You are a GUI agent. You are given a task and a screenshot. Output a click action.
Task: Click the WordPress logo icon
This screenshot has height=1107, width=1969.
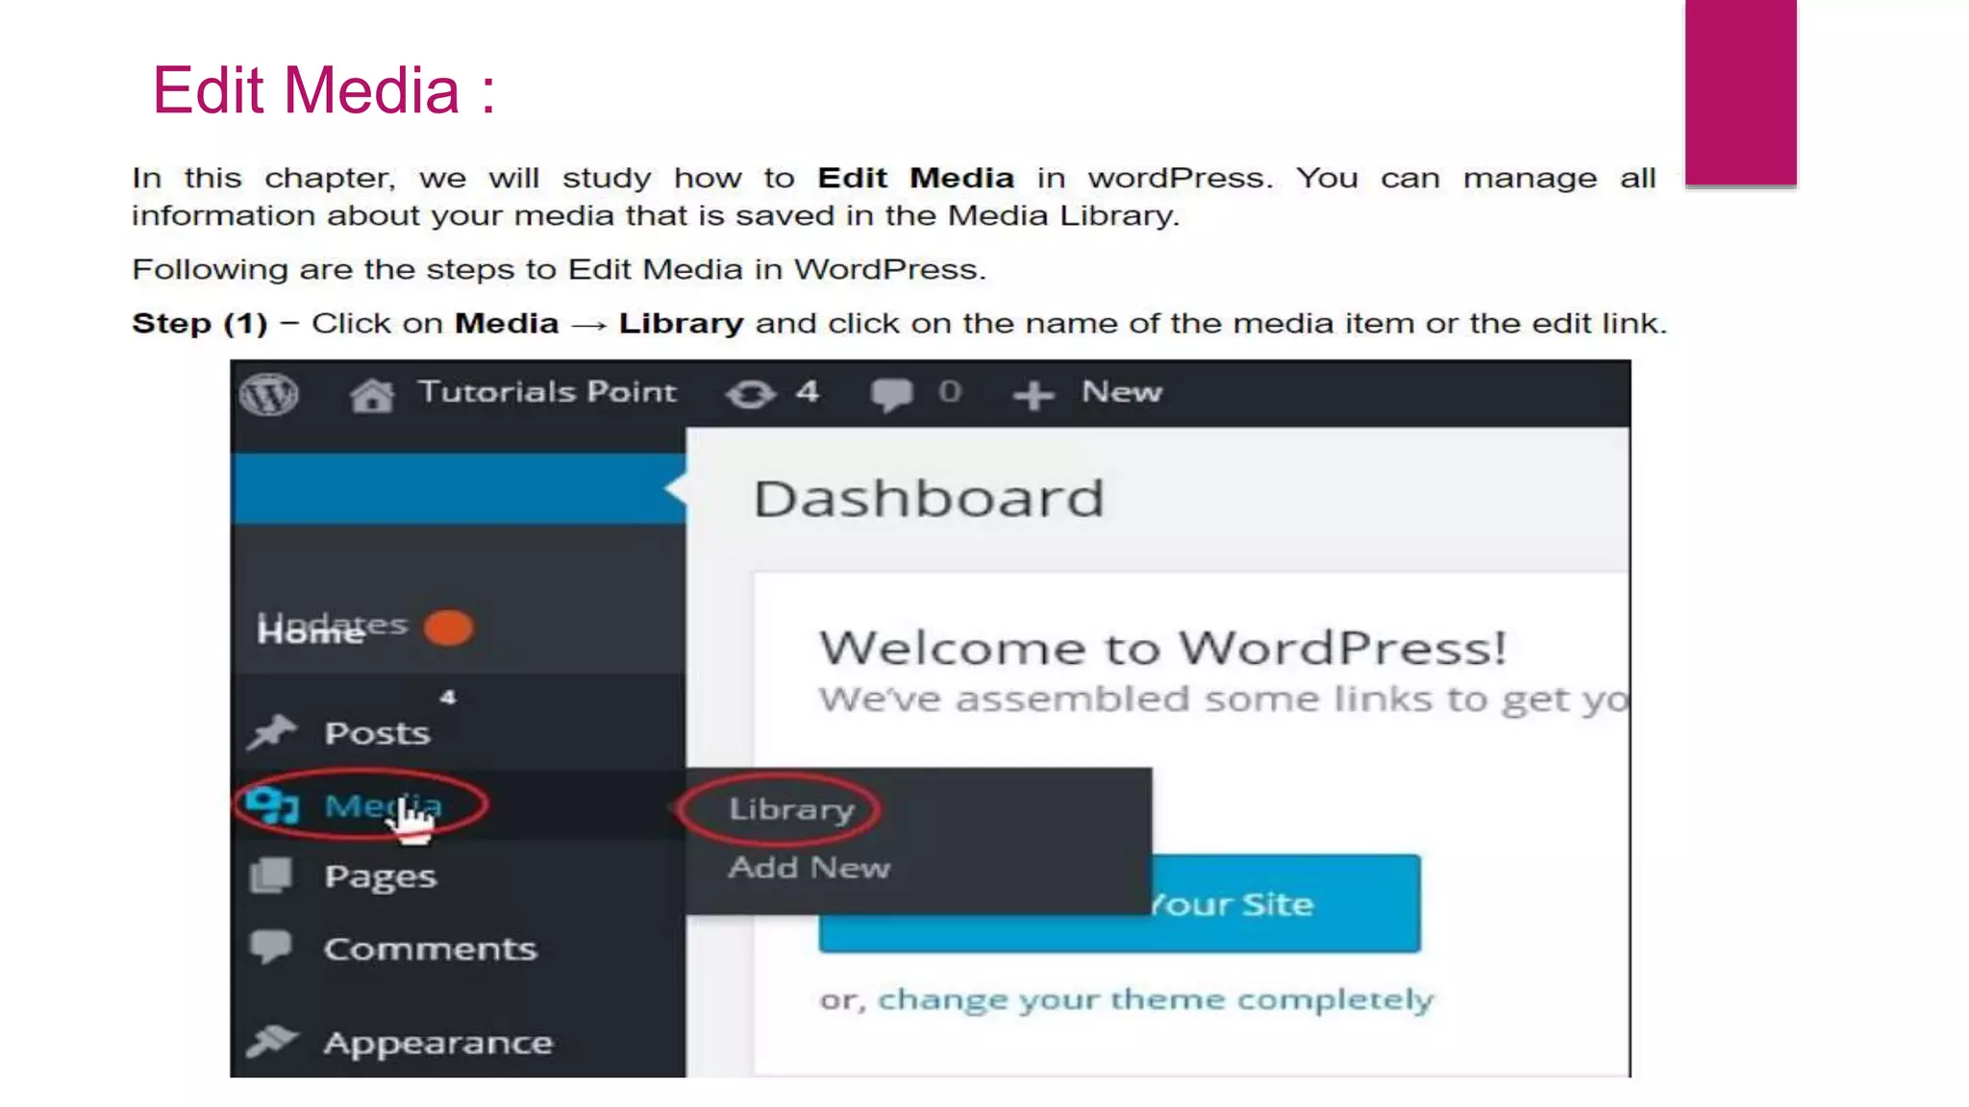point(269,394)
